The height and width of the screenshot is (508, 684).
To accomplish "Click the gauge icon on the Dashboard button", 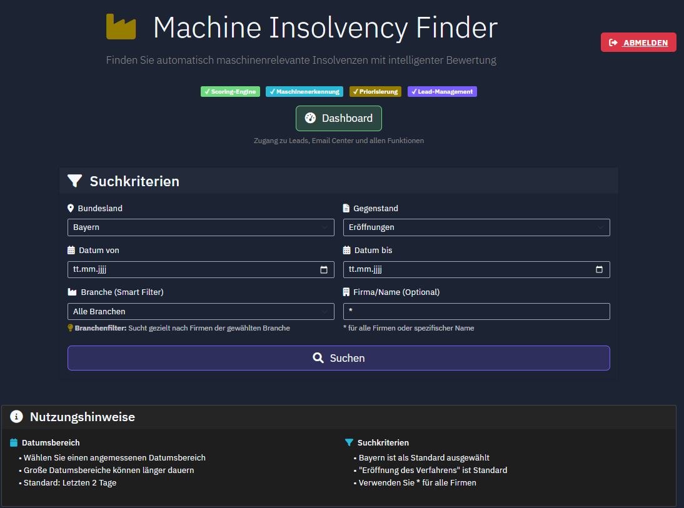I will coord(309,118).
